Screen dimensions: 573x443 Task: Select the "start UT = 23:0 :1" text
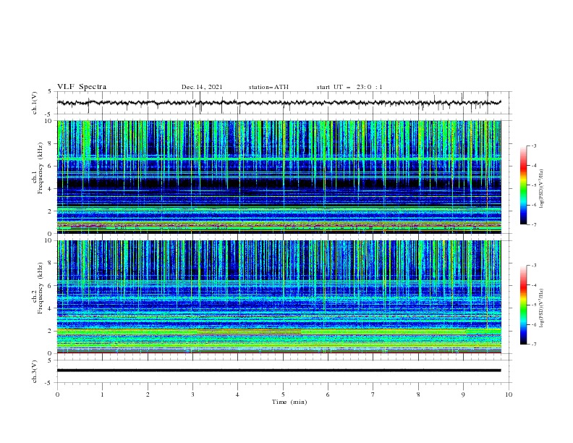(349, 87)
